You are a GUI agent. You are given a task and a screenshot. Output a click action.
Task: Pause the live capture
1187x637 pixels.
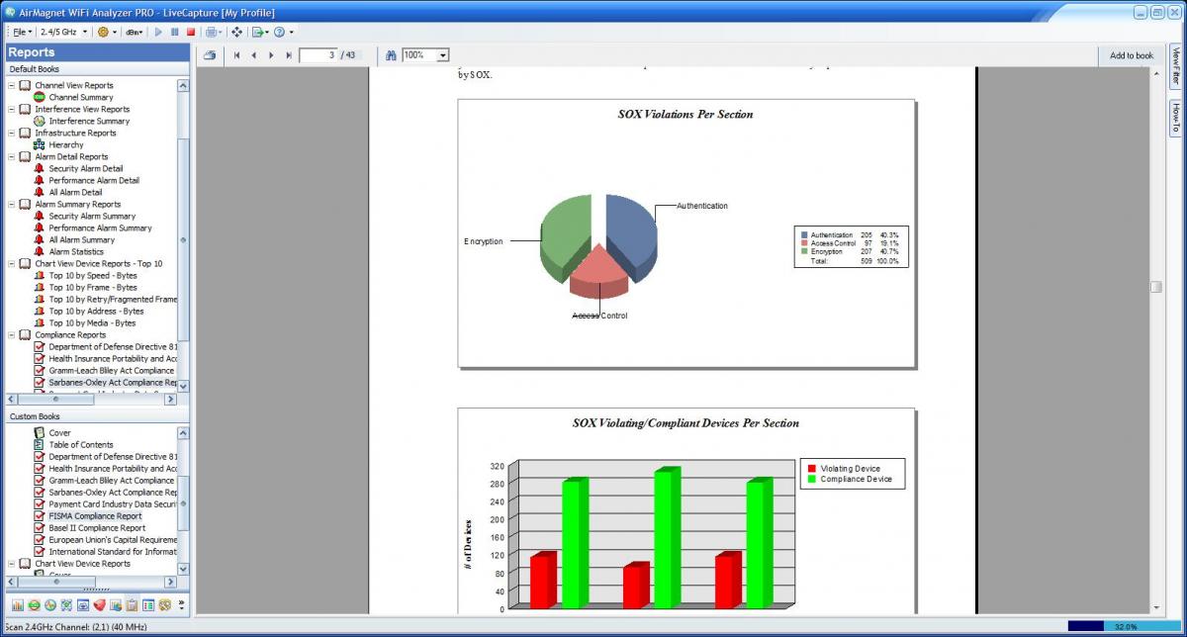click(175, 33)
